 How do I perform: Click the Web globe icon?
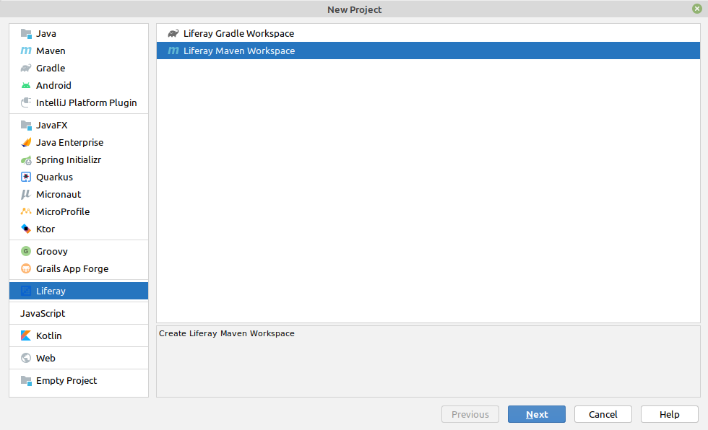[26, 358]
